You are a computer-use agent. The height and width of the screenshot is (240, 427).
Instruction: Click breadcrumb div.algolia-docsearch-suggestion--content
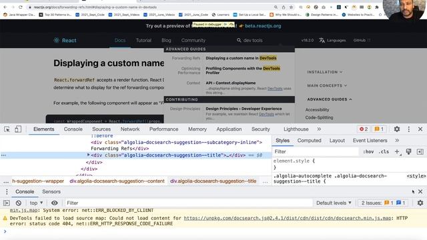coord(117,181)
